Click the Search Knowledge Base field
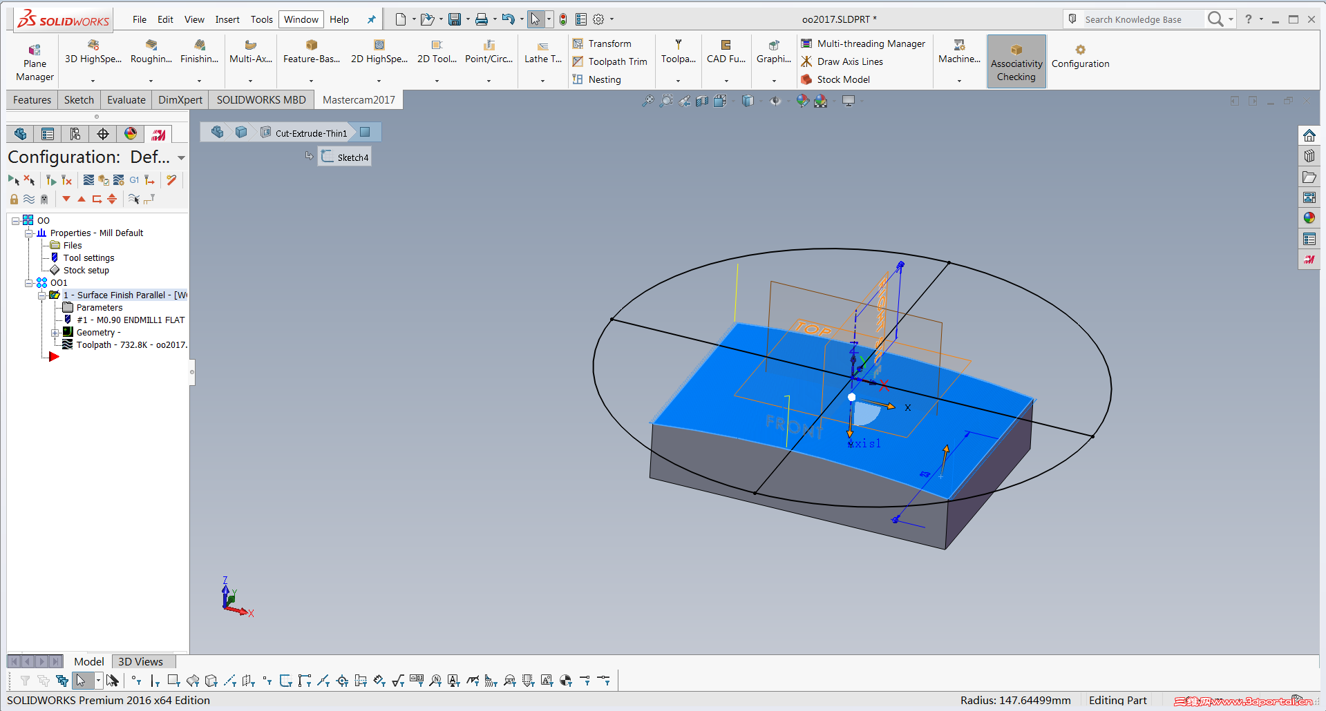 (1133, 19)
